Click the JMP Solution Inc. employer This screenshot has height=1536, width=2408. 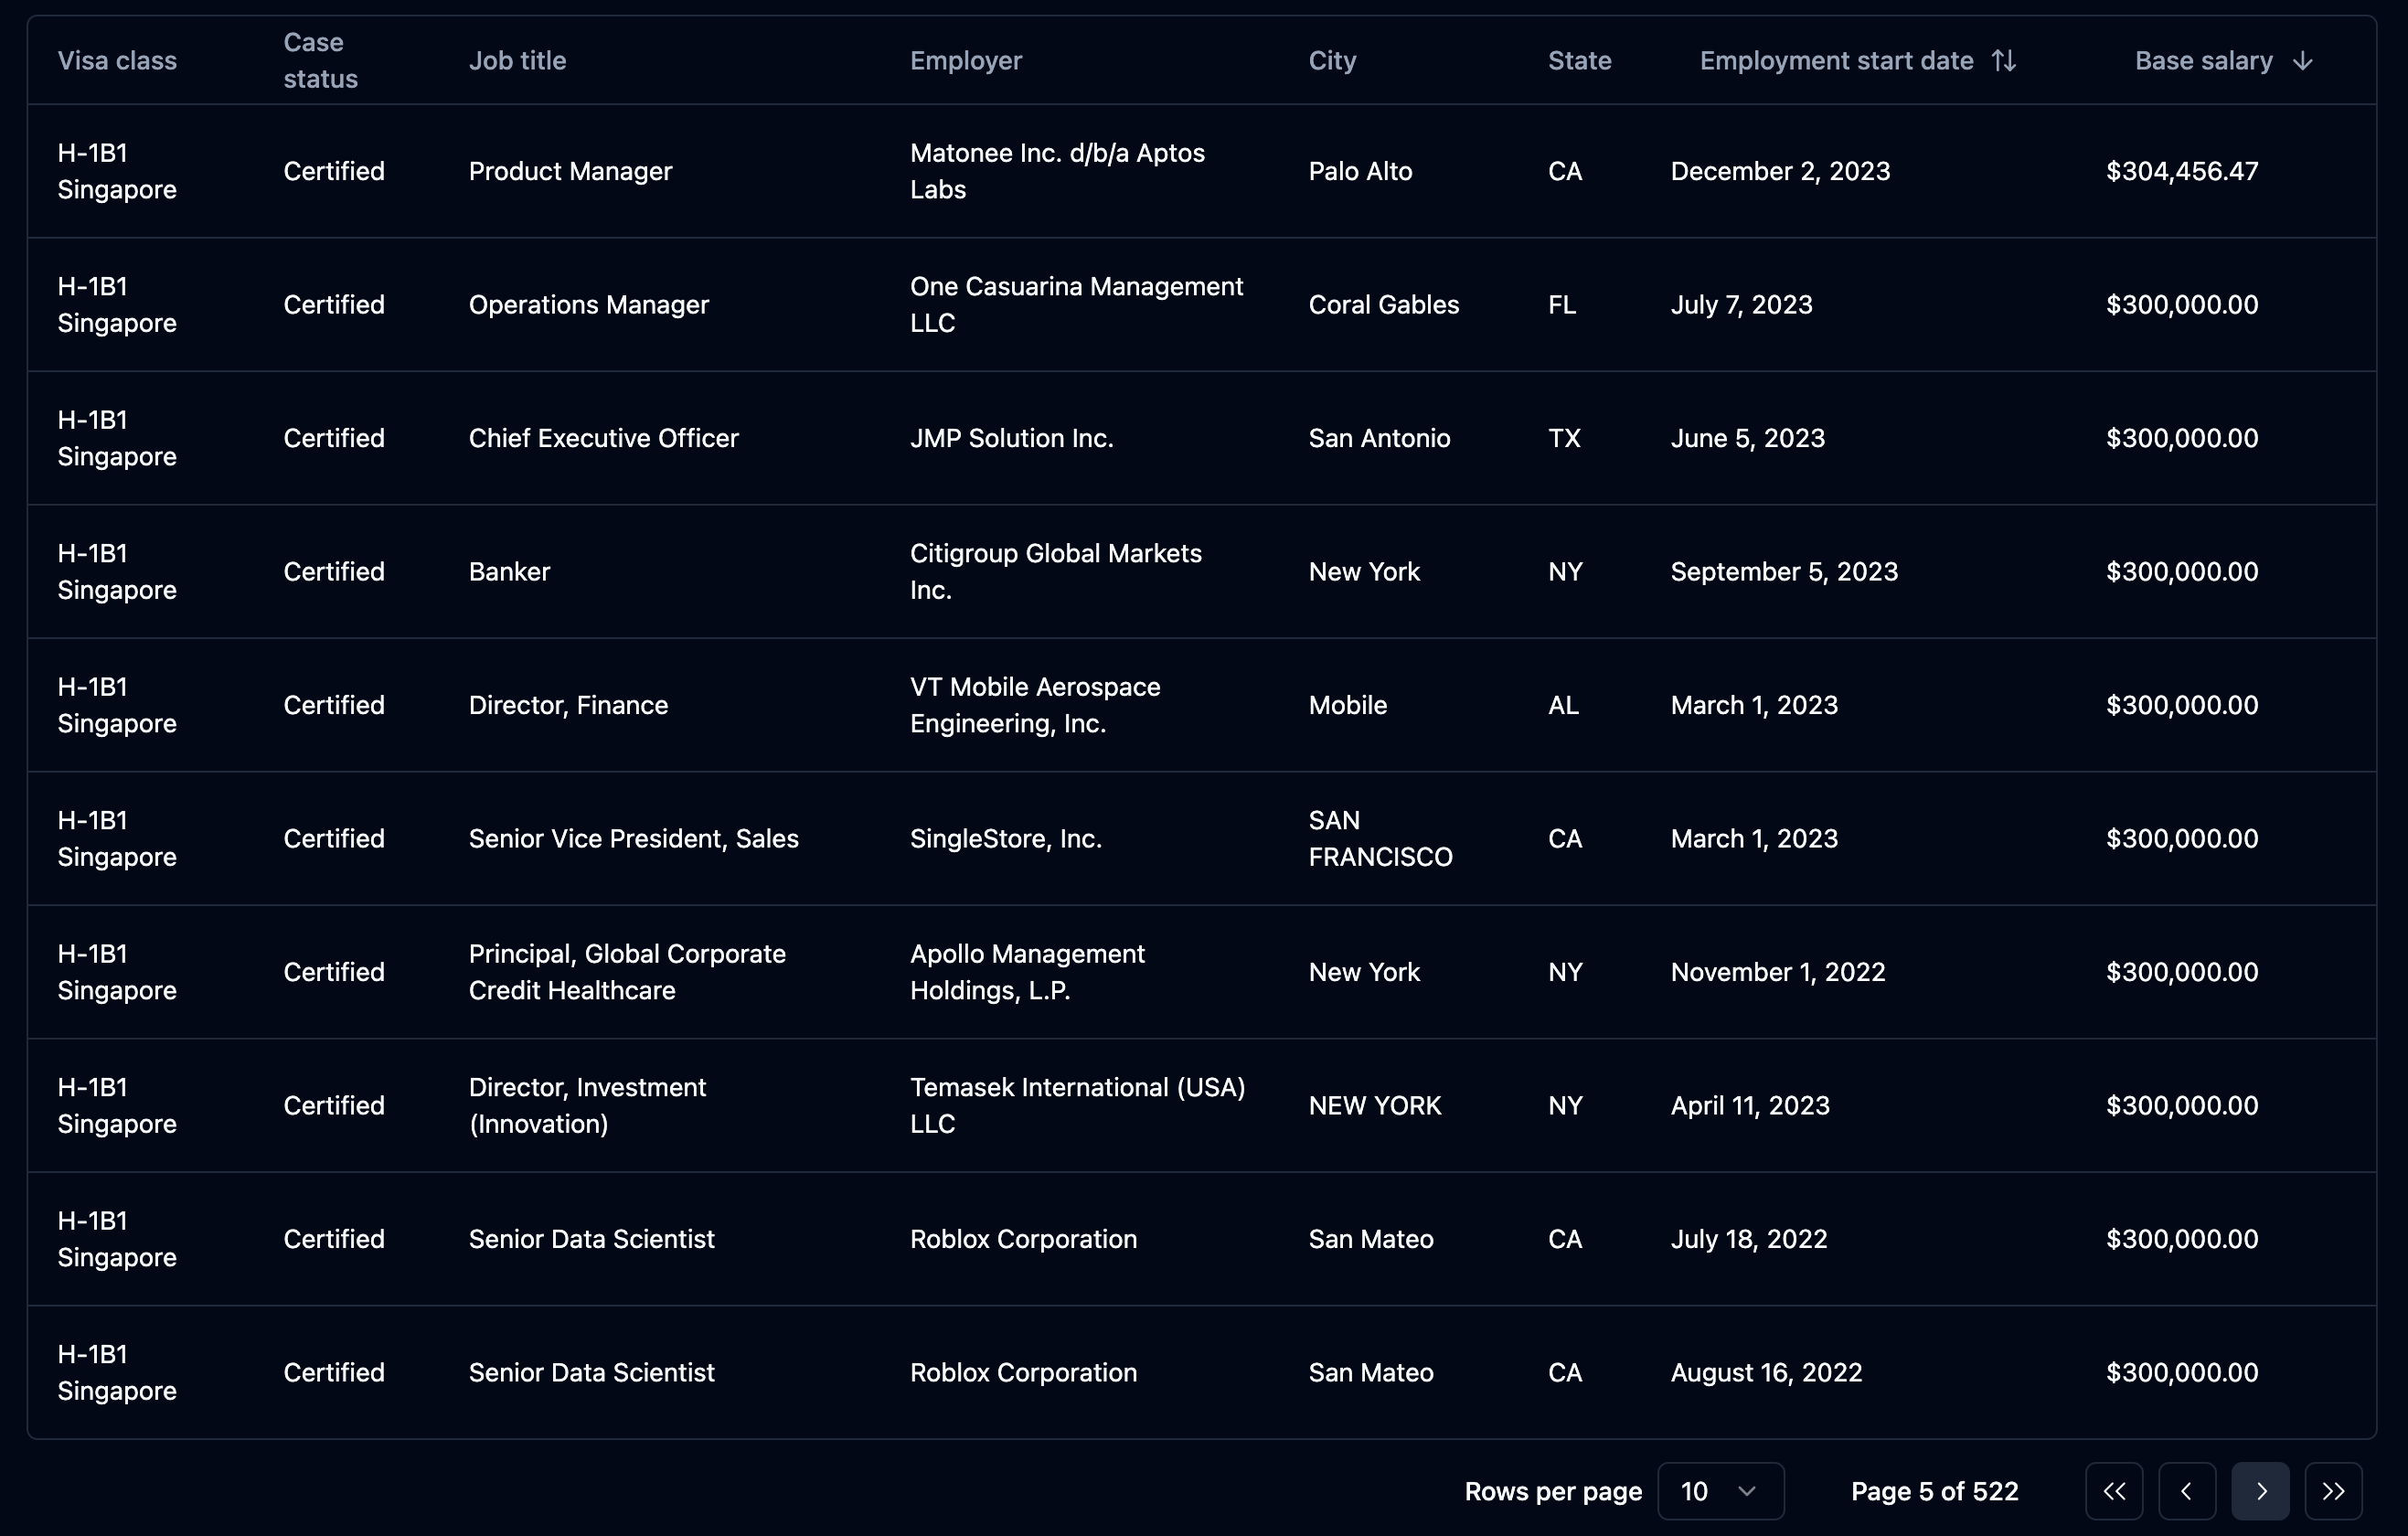[1011, 438]
